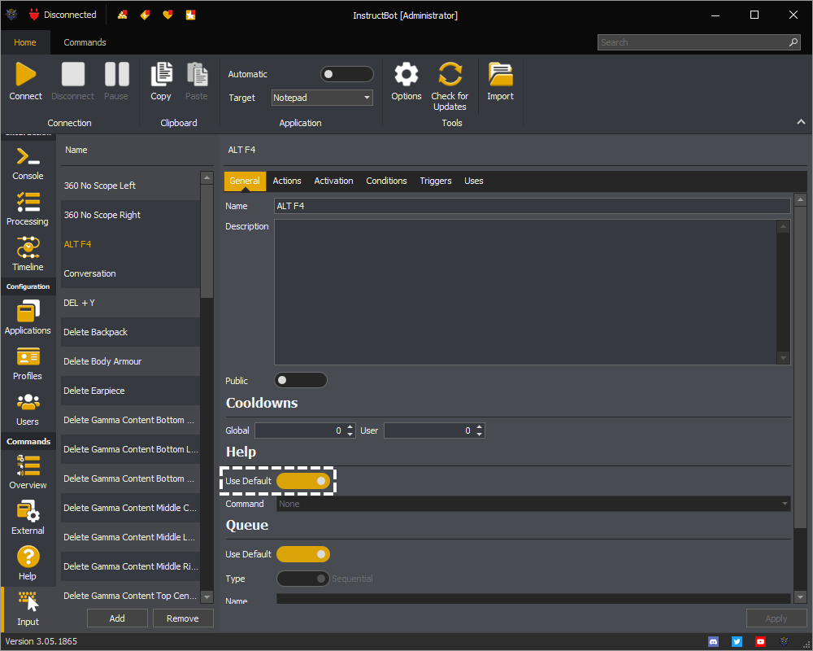Toggle the Automatic application switch
This screenshot has height=651, width=813.
347,74
